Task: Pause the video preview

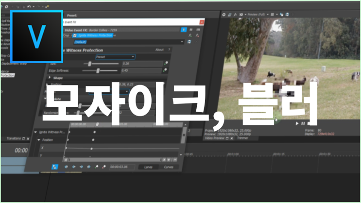Action: coord(303,123)
